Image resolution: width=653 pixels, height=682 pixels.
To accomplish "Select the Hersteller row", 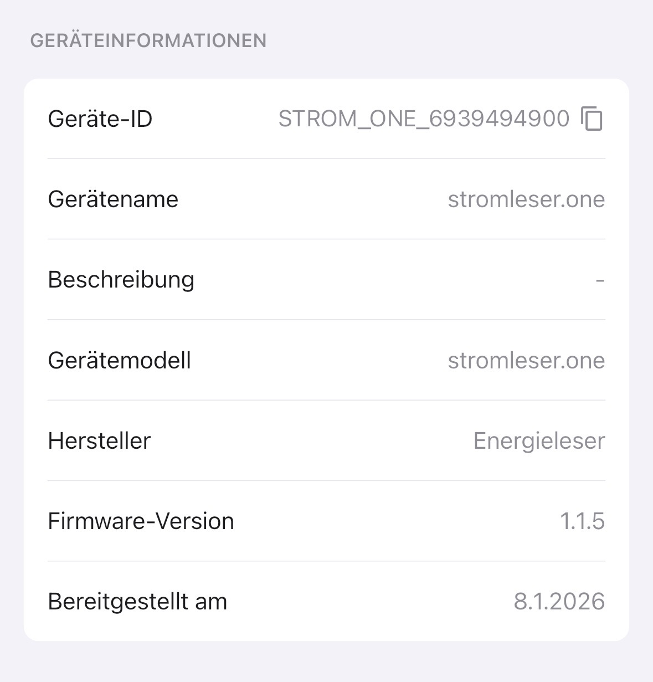I will pyautogui.click(x=326, y=441).
